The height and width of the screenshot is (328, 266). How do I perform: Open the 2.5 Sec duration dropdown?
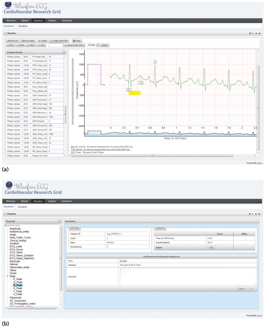tap(98, 45)
